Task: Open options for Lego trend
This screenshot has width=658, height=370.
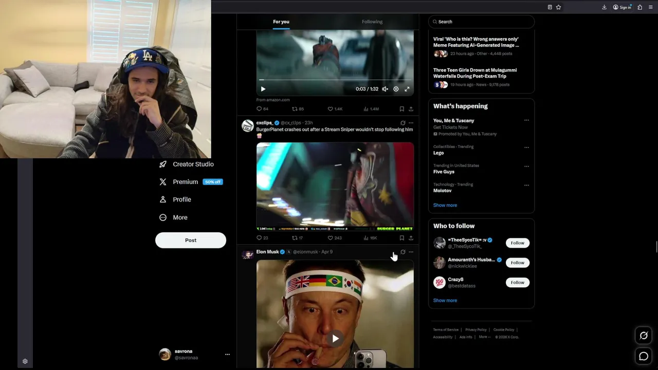Action: [526, 147]
